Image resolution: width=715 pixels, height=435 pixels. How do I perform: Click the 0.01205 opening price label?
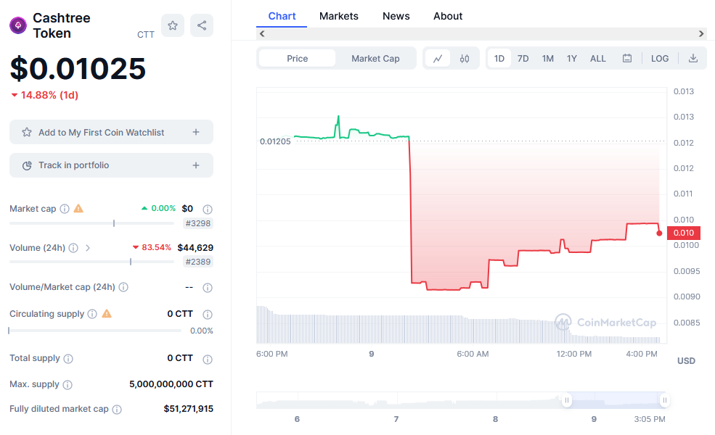coord(275,141)
